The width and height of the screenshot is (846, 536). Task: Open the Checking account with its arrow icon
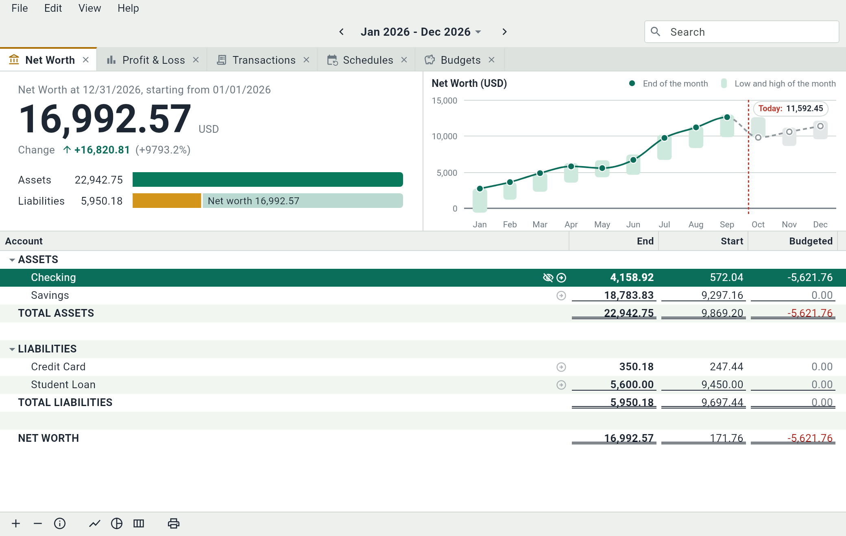pos(561,278)
